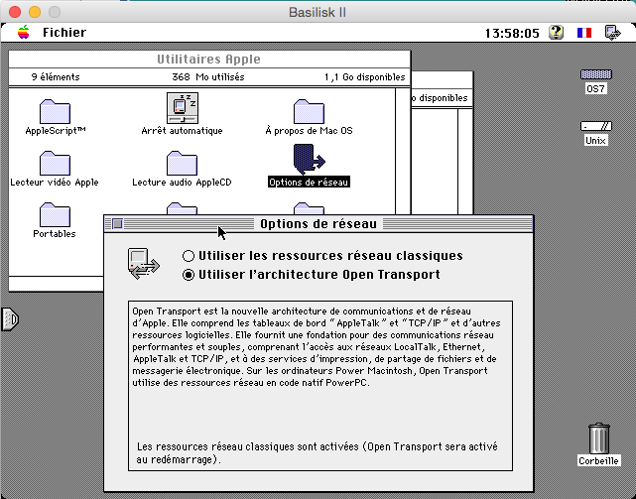The width and height of the screenshot is (636, 499).
Task: Select the Portables folder icon
Action: click(x=55, y=214)
